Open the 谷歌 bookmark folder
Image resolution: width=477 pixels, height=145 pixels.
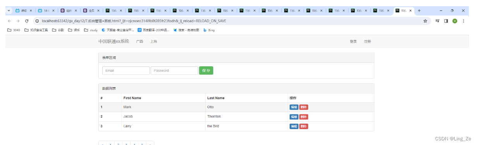(x=58, y=30)
